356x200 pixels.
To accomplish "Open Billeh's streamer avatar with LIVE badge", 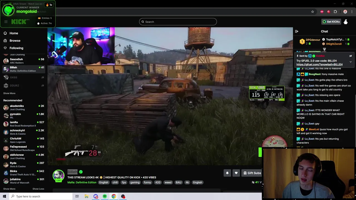I will (x=59, y=176).
